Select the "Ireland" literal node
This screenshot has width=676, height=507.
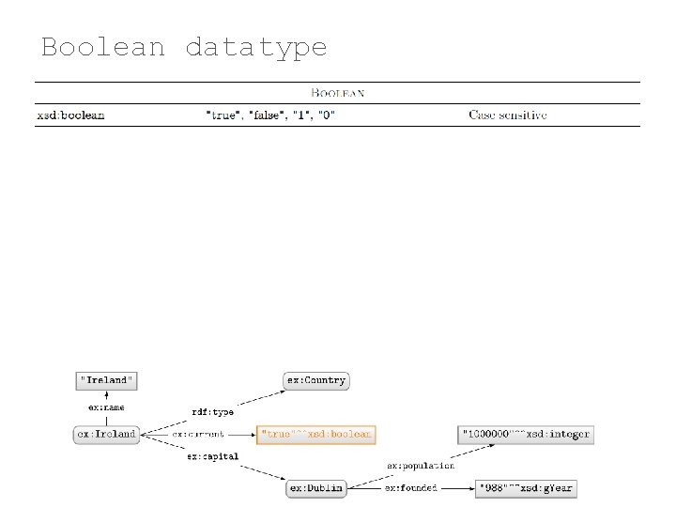[x=106, y=380]
